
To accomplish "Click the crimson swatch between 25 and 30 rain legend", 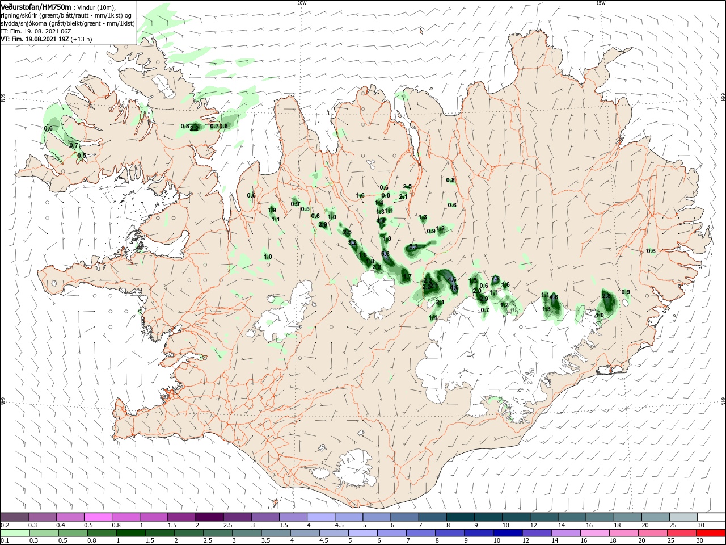I will coord(682,533).
